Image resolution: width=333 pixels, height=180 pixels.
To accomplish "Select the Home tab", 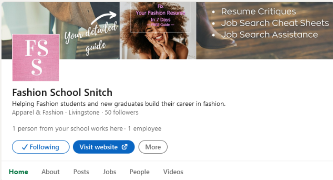I will [x=19, y=172].
